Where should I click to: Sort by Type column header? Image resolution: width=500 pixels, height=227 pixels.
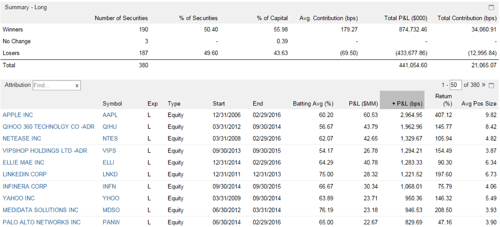174,104
